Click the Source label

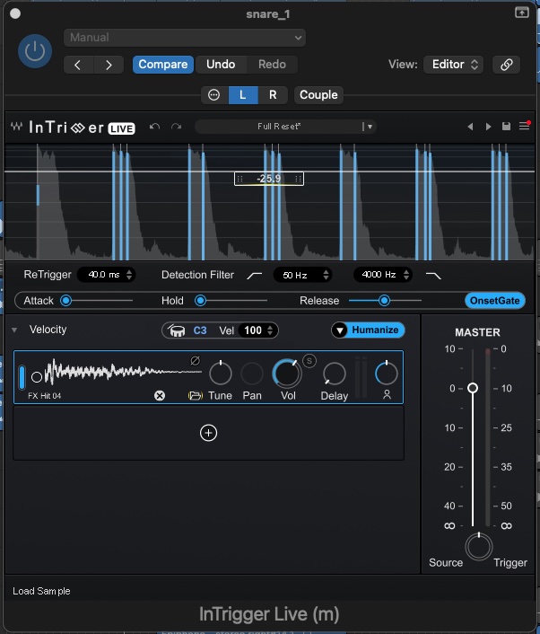pyautogui.click(x=446, y=563)
